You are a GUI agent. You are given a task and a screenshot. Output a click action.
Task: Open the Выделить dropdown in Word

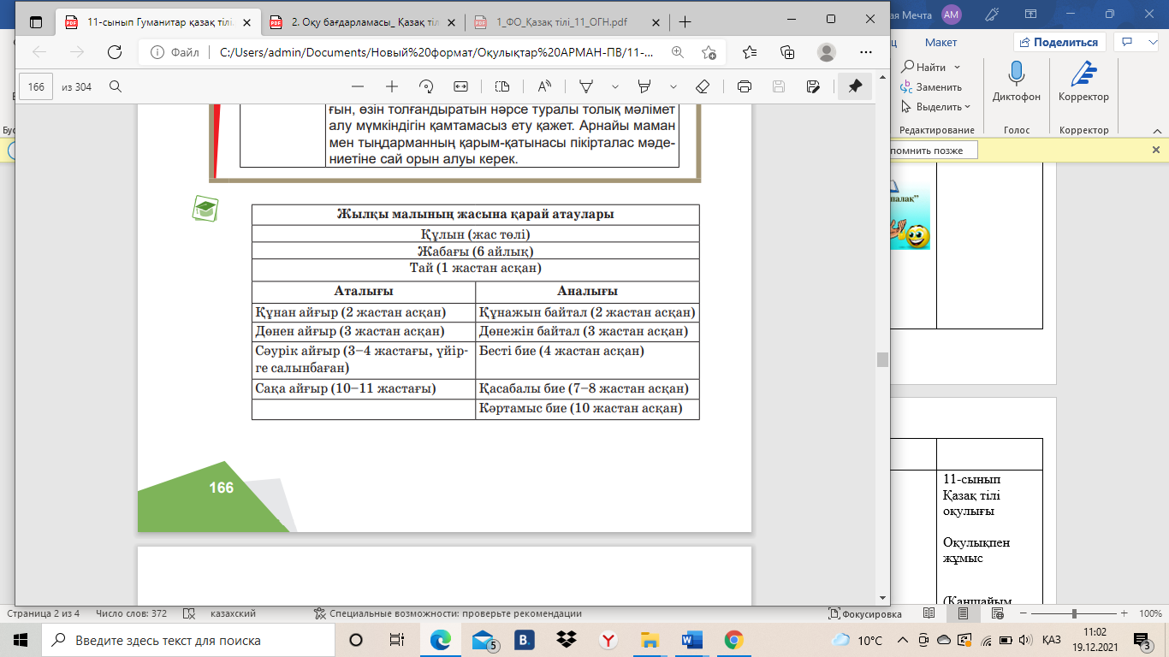967,107
